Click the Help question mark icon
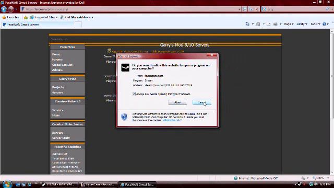The height and width of the screenshot is (188, 334). tap(324, 24)
